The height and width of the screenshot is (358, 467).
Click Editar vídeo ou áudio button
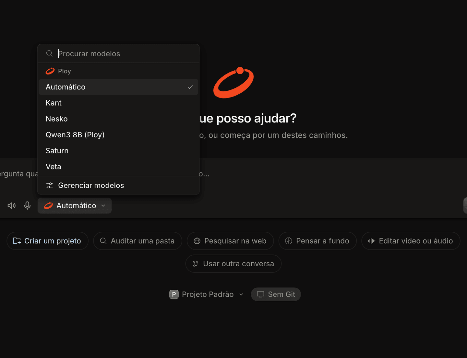411,241
